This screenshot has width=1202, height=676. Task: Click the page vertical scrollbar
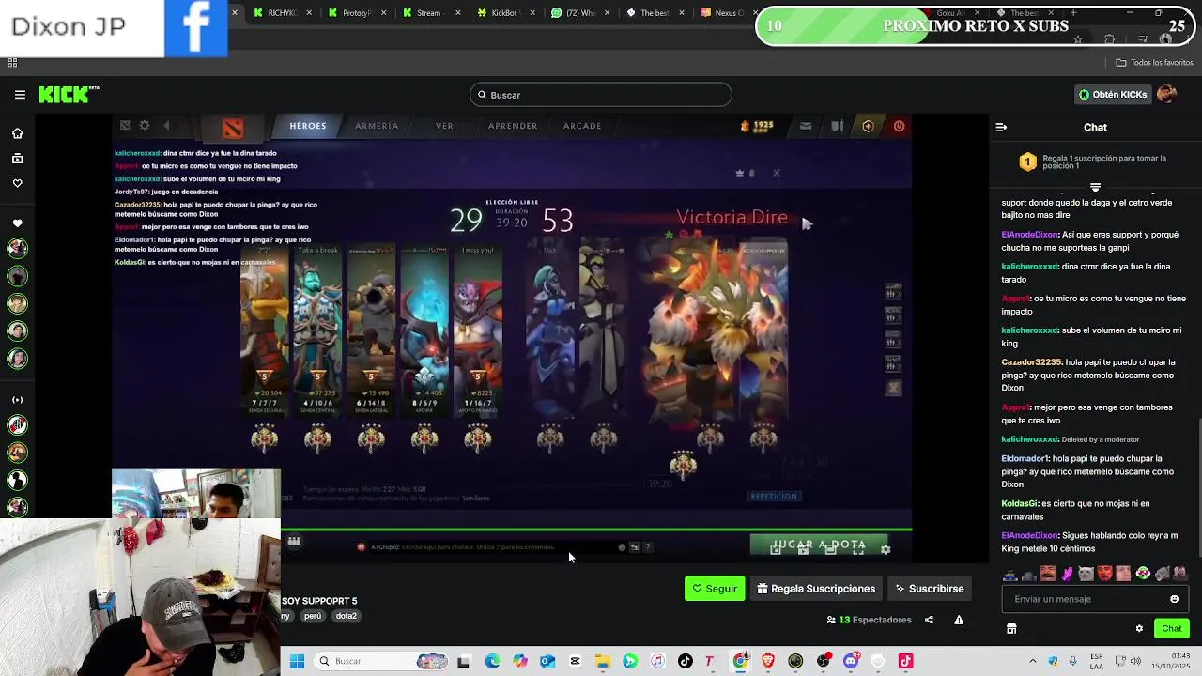point(1198,488)
